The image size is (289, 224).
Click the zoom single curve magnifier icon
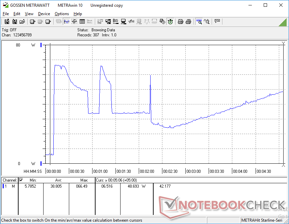tap(207, 22)
